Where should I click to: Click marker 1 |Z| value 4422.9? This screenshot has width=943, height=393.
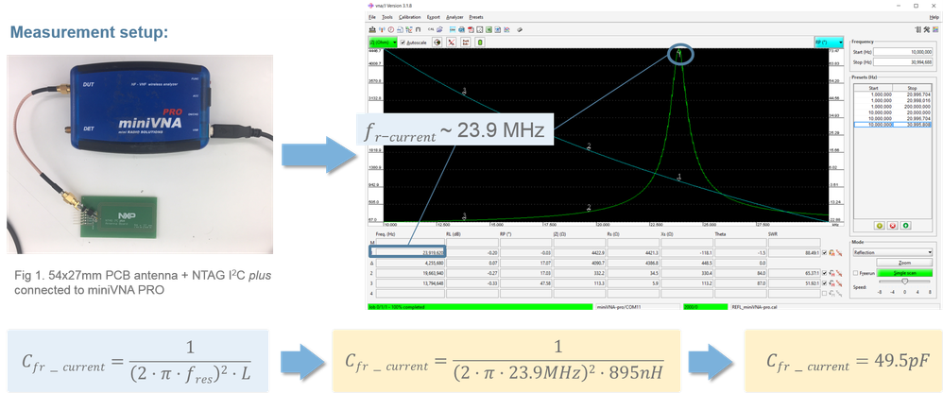[x=580, y=253]
